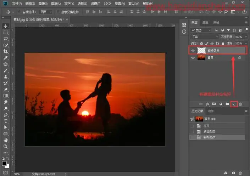Open the Move tool preset picker arrow
The image size is (250, 176).
[x=13, y=12]
